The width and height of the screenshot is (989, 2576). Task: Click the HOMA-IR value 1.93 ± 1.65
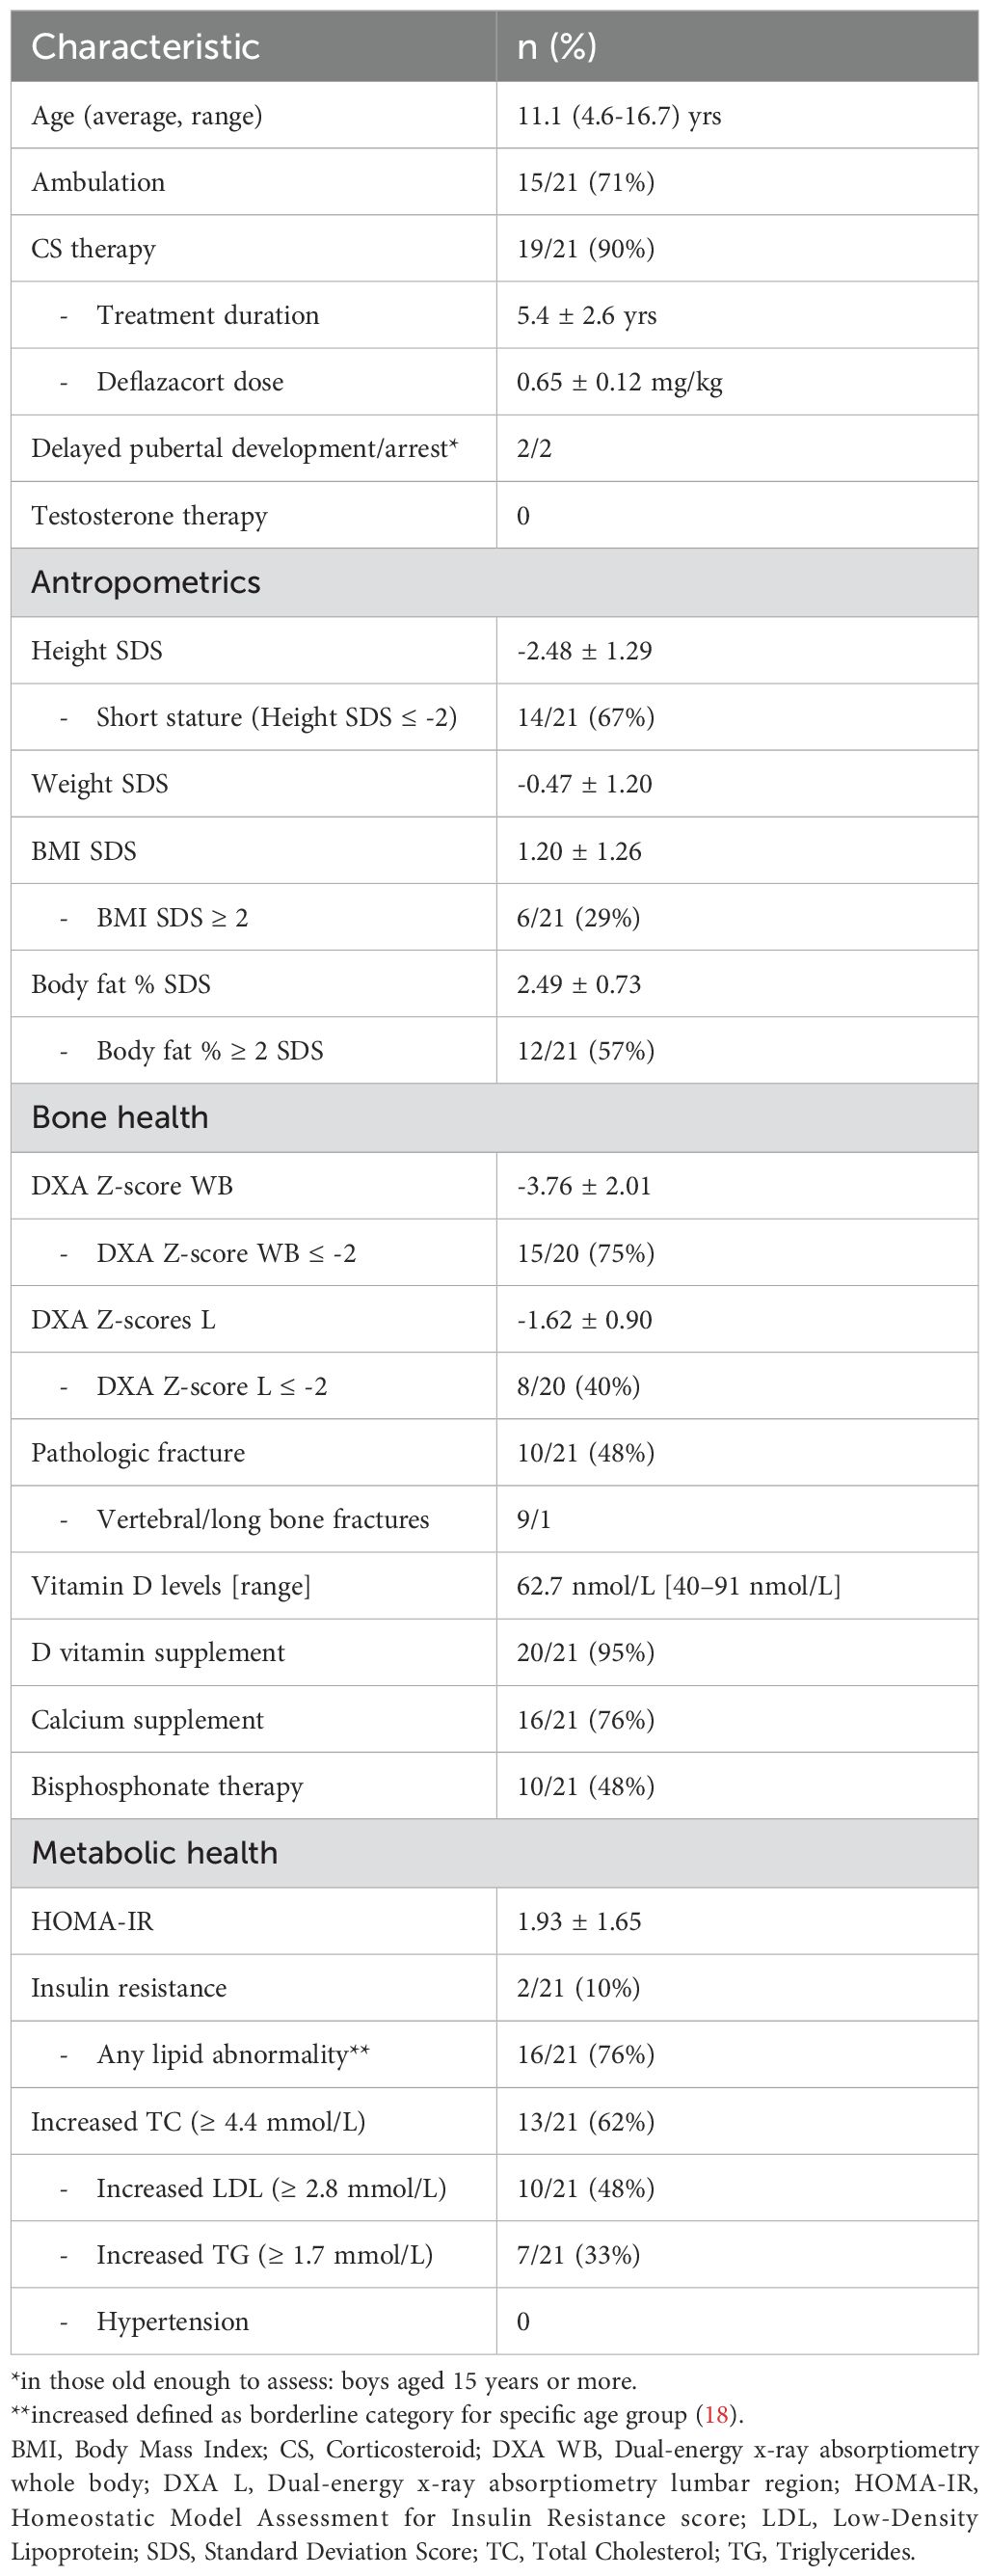click(579, 1921)
